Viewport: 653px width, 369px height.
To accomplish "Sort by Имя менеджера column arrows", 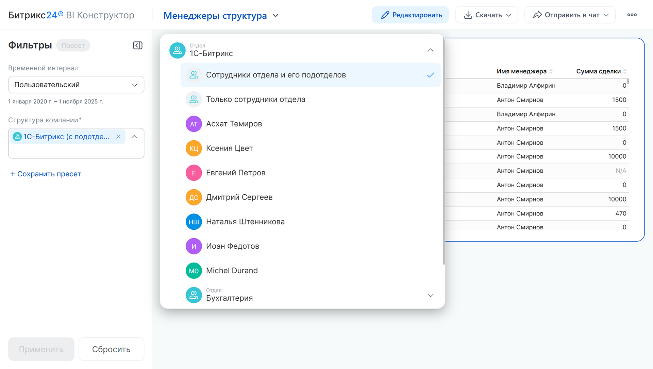I will tap(551, 71).
